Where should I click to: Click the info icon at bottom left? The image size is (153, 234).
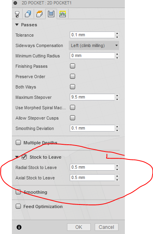(x=19, y=227)
